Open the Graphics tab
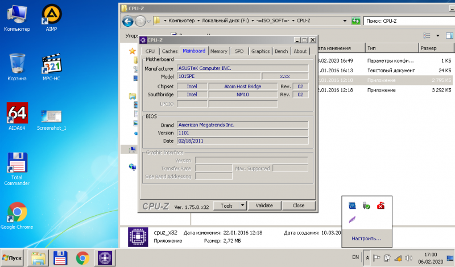The width and height of the screenshot is (455, 267). point(260,51)
